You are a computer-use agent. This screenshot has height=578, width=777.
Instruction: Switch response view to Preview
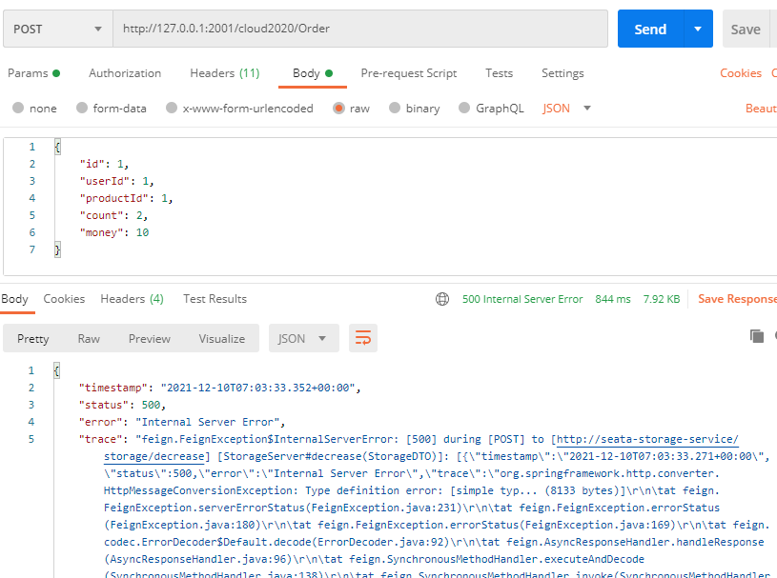(149, 338)
